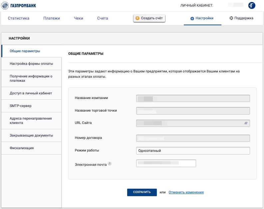
Task: Open the Режим работы dropdown
Action: 193,151
